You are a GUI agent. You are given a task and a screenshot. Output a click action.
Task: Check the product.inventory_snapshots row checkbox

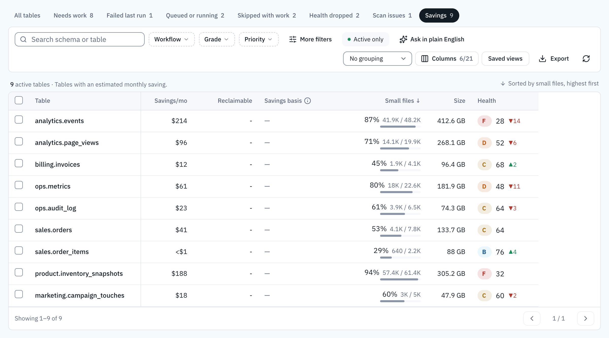[x=19, y=273]
